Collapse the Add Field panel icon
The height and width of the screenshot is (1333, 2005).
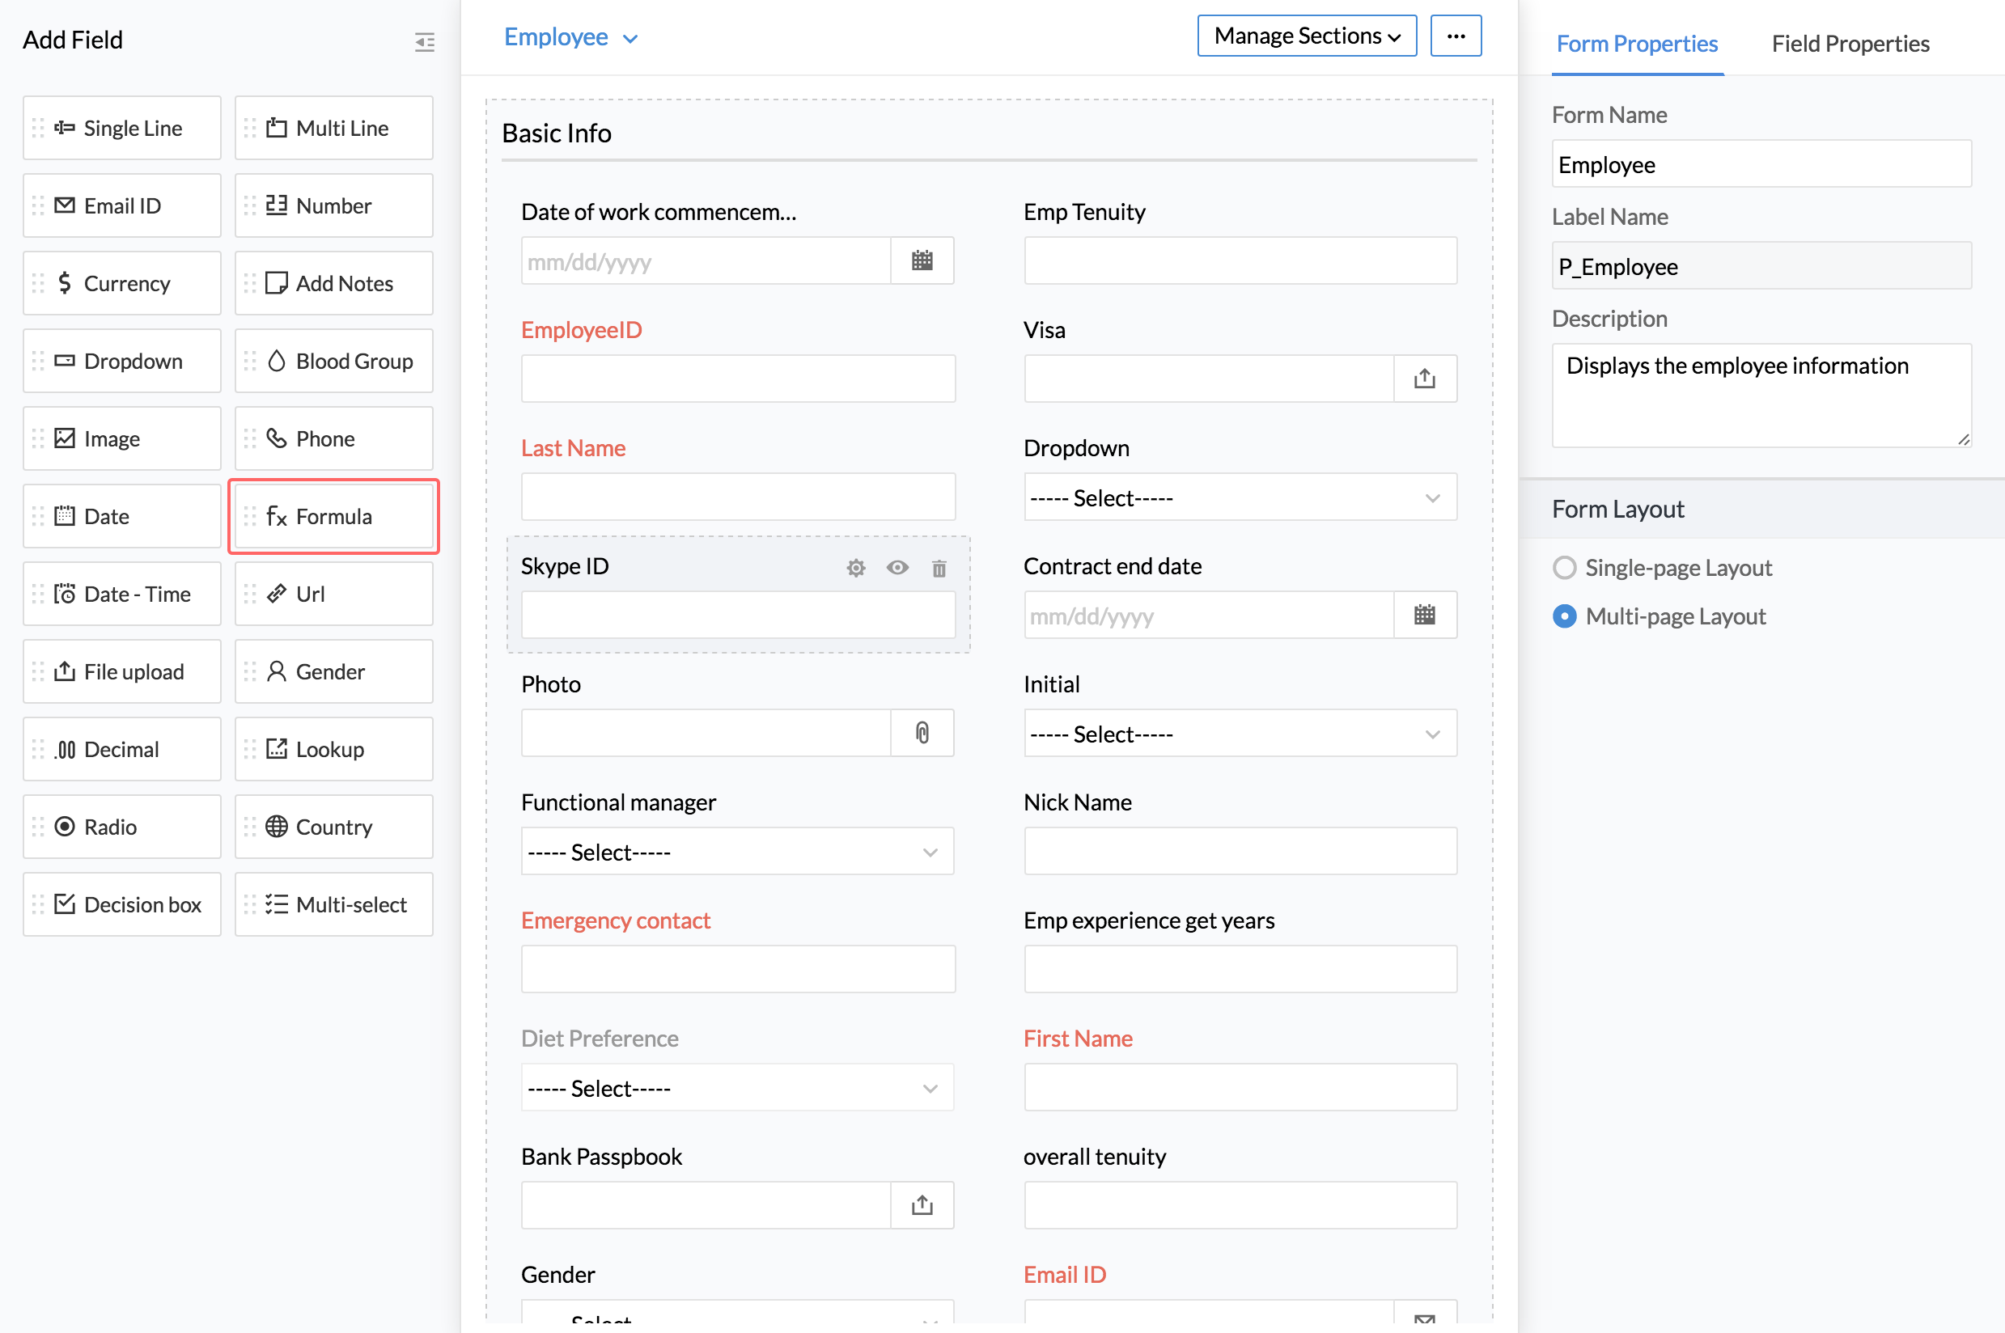point(424,42)
